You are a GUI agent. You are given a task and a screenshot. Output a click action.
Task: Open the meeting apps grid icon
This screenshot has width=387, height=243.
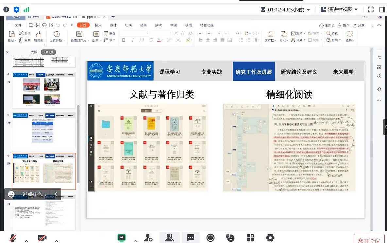click(x=250, y=237)
